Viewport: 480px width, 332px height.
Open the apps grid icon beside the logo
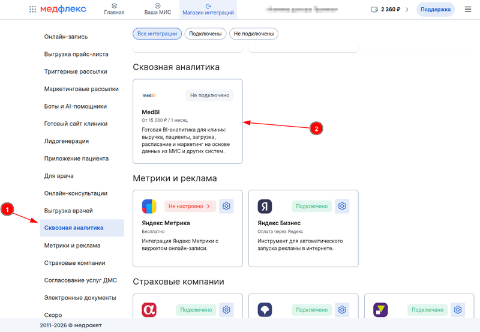pyautogui.click(x=32, y=10)
